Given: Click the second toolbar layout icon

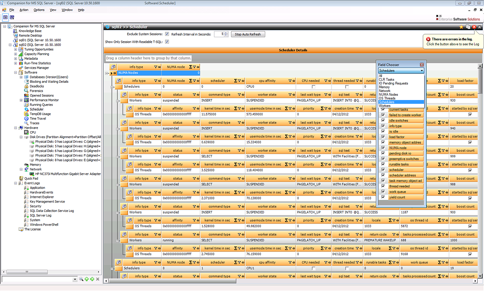Looking at the screenshot, I should (12, 17).
